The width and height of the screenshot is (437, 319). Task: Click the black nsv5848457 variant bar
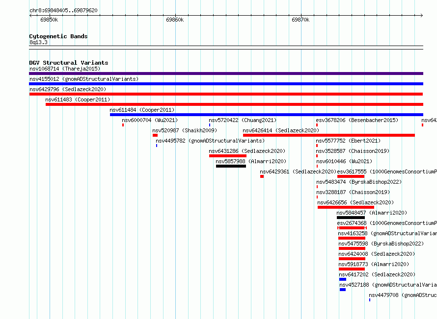point(351,218)
